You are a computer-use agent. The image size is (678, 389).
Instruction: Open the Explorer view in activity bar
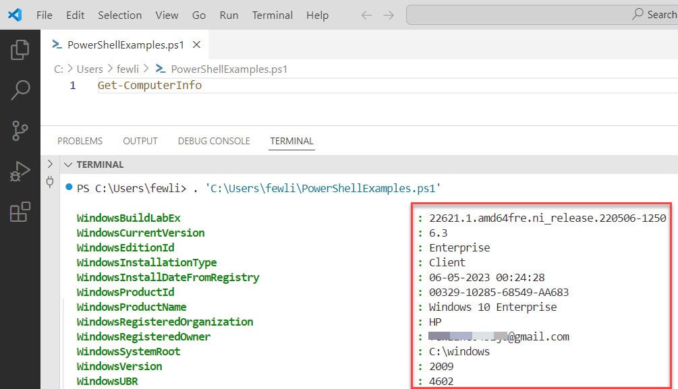tap(20, 50)
